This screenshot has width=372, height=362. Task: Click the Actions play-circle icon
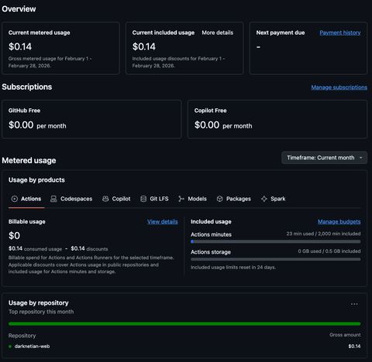[x=15, y=199]
